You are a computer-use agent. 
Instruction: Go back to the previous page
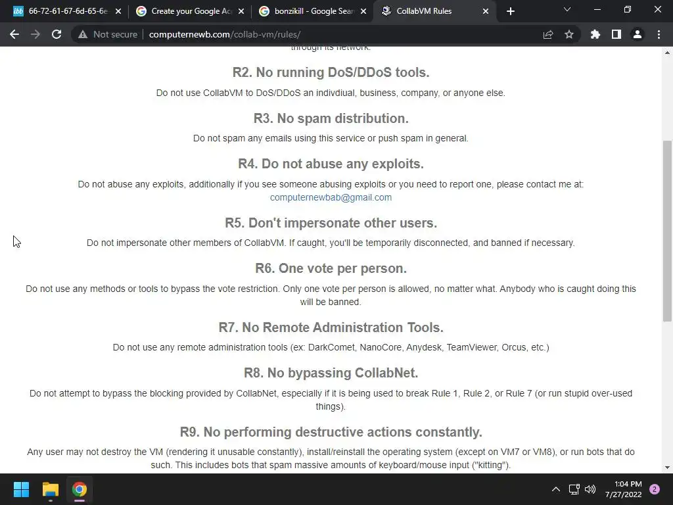[x=14, y=34]
